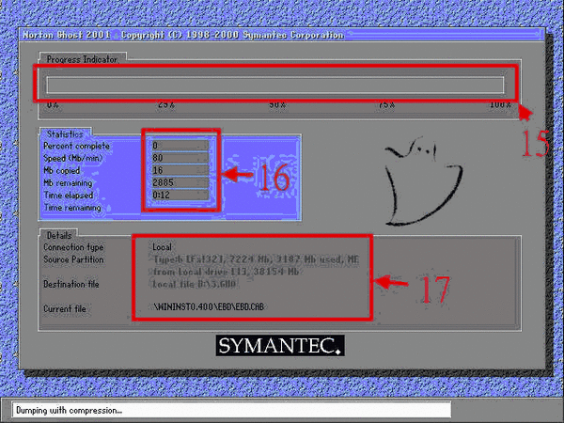Click the Dumping with compression status message
Viewport: 564px width, 423px height.
pos(69,411)
